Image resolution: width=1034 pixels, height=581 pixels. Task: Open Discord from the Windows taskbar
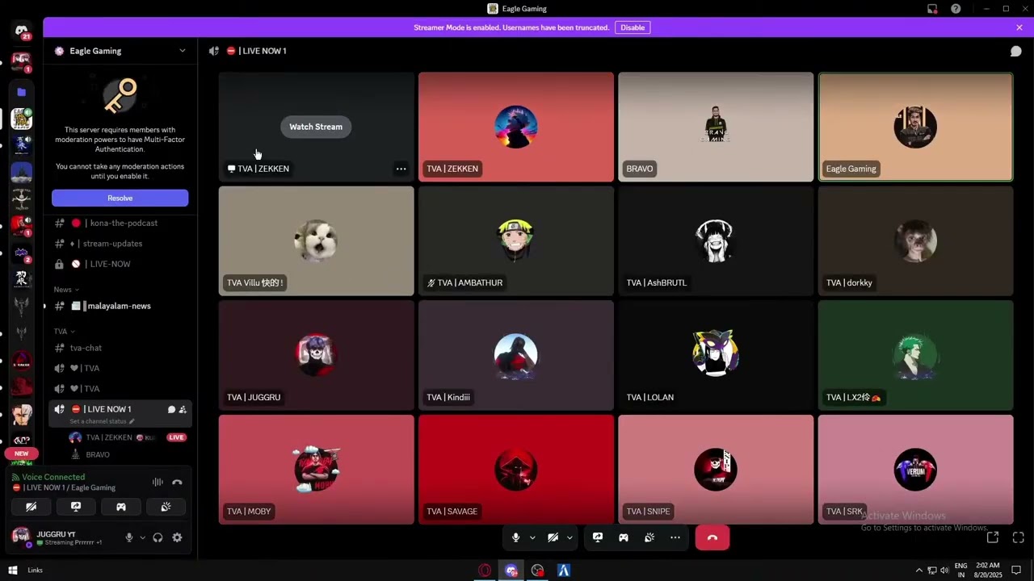tap(511, 571)
